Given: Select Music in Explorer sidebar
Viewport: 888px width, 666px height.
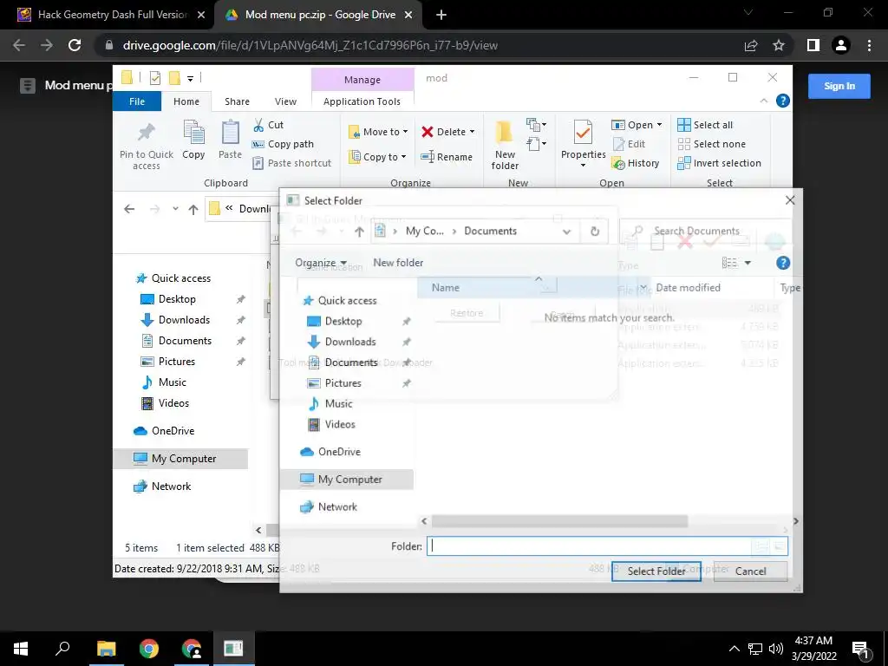Looking at the screenshot, I should pos(173,382).
